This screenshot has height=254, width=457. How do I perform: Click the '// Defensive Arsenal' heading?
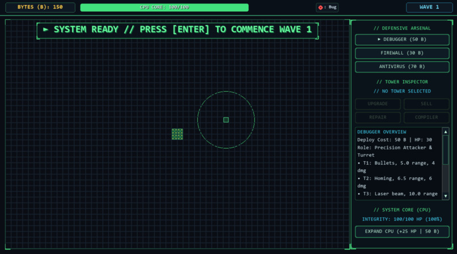point(402,28)
